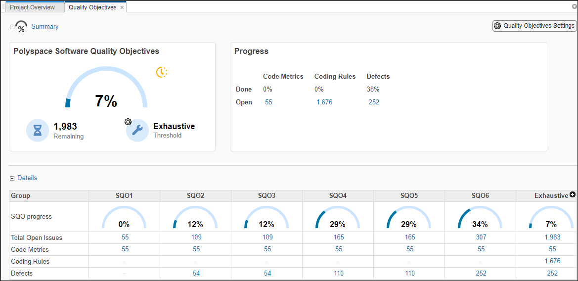Click the Summary percent gauge icon
Viewport: 578px width, 281px height.
pos(21,27)
